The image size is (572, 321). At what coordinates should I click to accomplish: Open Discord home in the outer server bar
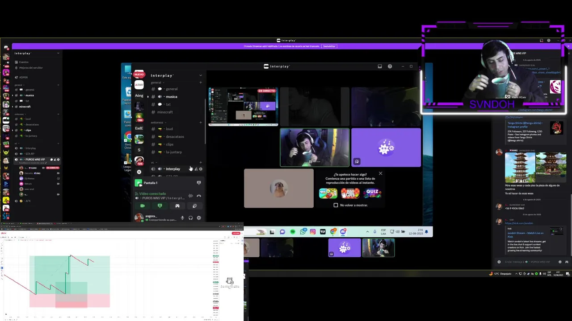pyautogui.click(x=6, y=47)
